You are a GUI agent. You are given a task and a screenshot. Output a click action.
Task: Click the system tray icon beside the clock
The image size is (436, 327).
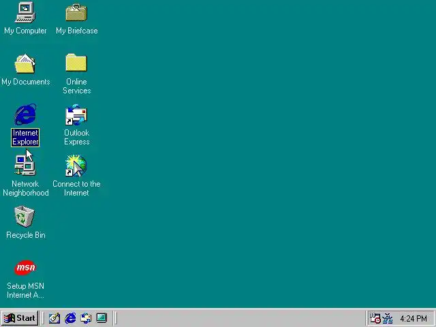point(388,318)
